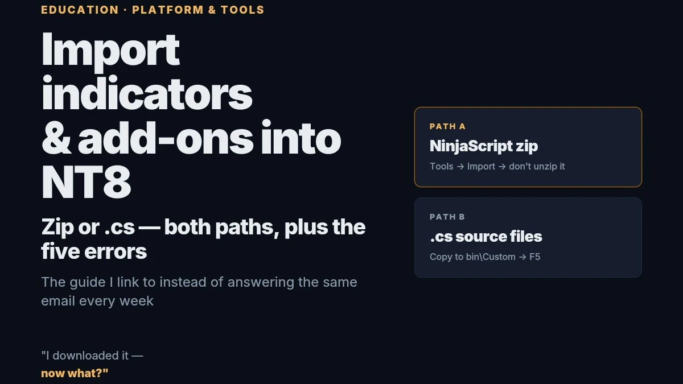Screen dimensions: 683x384
Task: Click the 'Import indicators & add-ons into NT8' title
Action: (191, 115)
